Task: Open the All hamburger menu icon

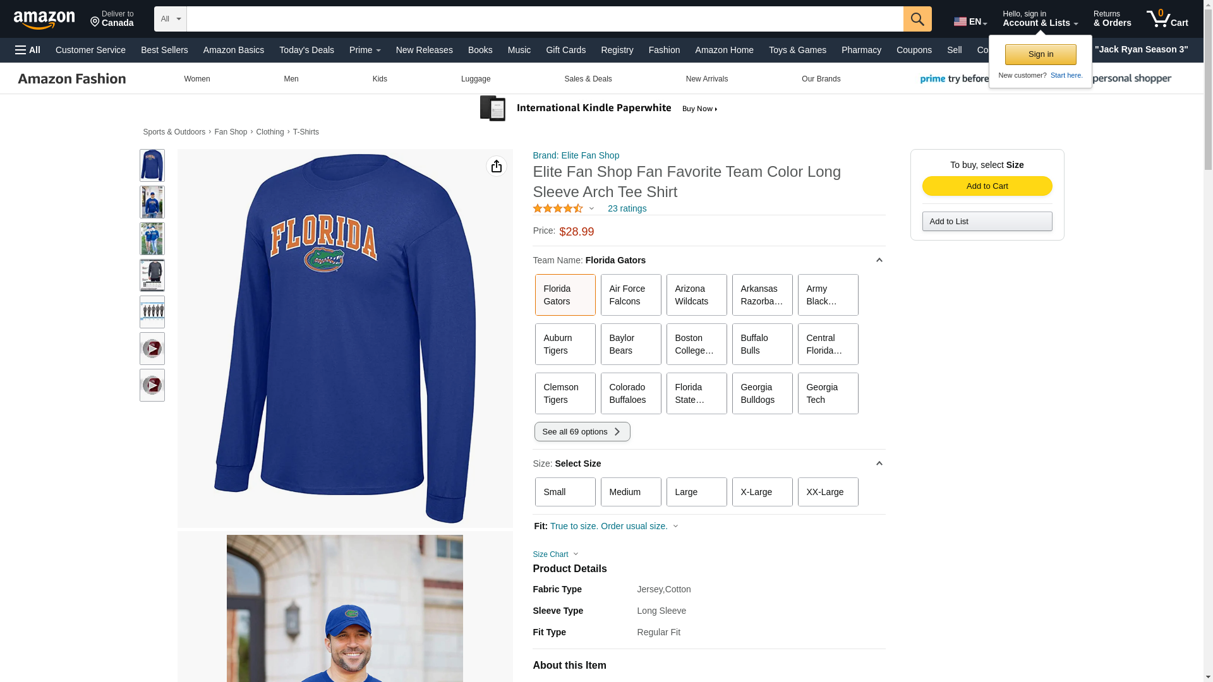Action: [28, 50]
